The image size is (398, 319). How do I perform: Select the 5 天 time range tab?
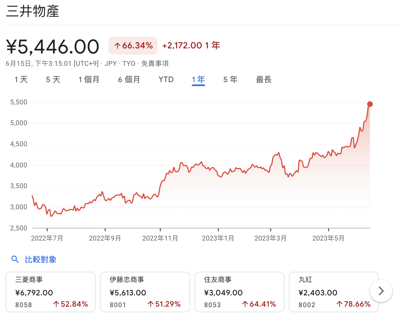pyautogui.click(x=53, y=80)
